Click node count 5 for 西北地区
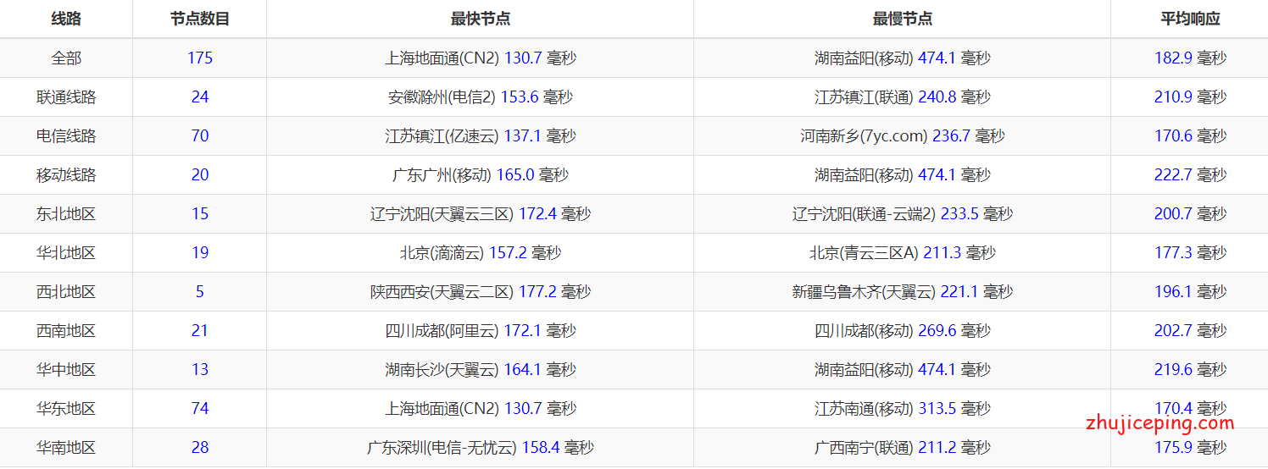 [x=200, y=292]
